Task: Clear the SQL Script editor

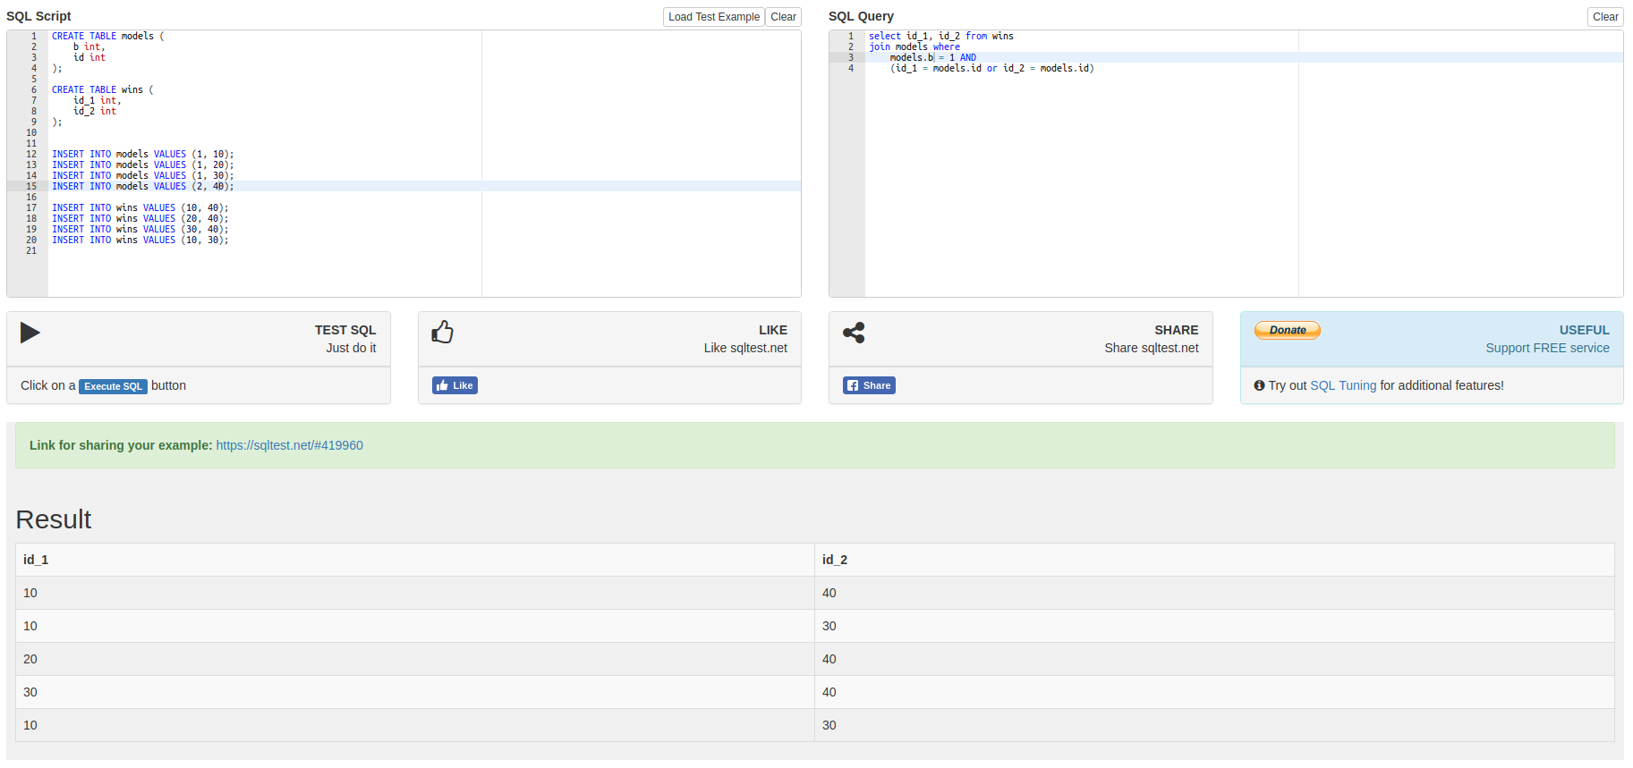Action: [x=783, y=17]
